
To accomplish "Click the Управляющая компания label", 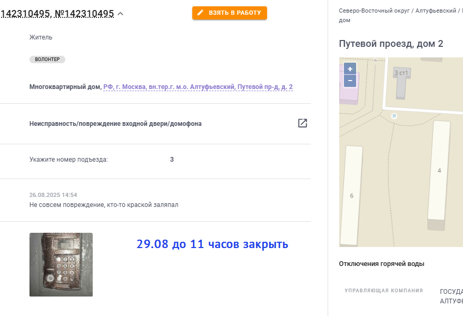I will [383, 291].
